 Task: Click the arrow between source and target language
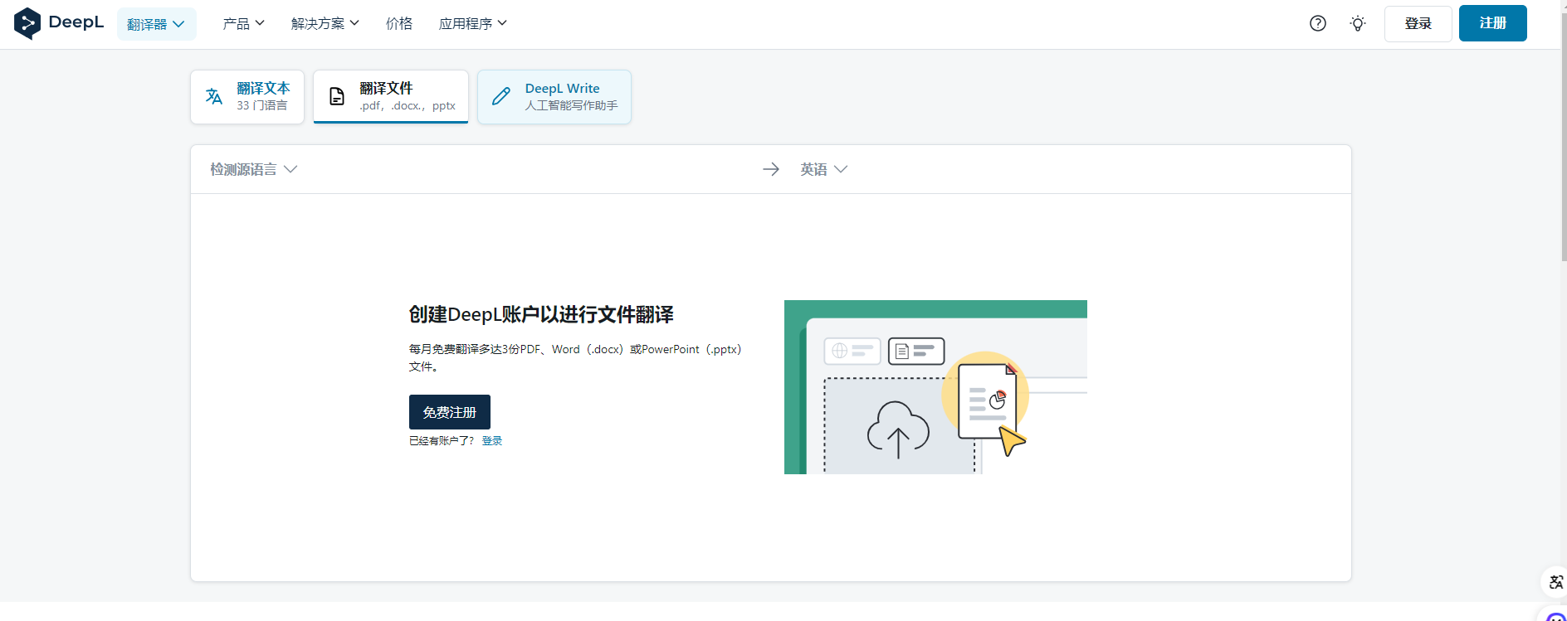coord(771,169)
